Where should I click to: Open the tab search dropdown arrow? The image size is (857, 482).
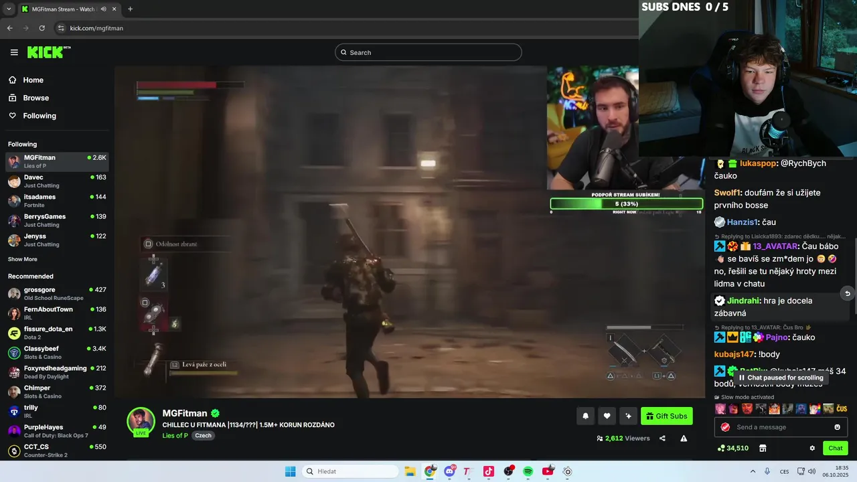(x=8, y=9)
